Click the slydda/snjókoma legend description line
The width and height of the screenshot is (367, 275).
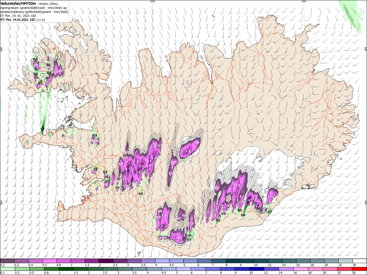pos(34,12)
